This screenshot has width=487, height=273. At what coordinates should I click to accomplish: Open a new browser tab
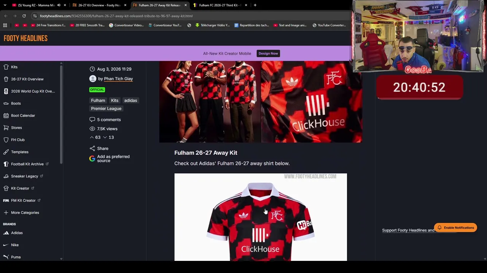[x=255, y=5]
